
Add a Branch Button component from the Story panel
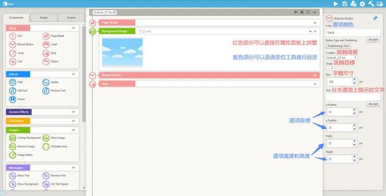tap(22, 44)
